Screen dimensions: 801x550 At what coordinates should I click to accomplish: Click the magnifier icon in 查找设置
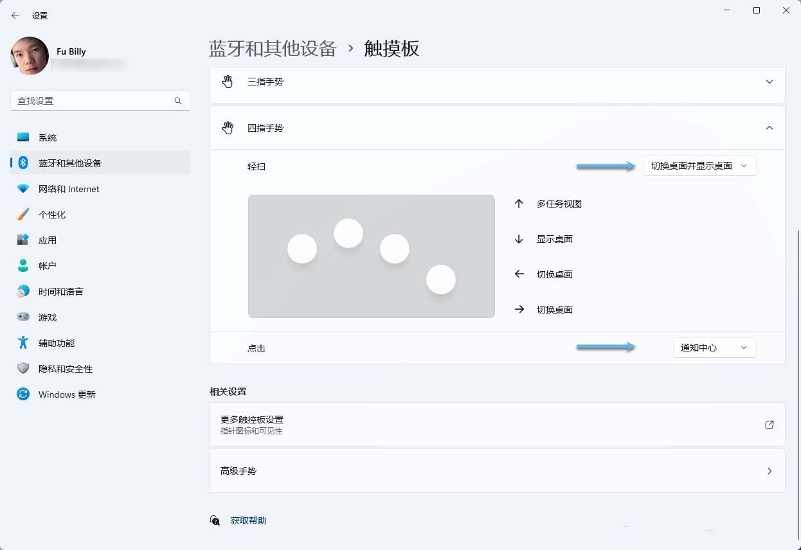(178, 101)
